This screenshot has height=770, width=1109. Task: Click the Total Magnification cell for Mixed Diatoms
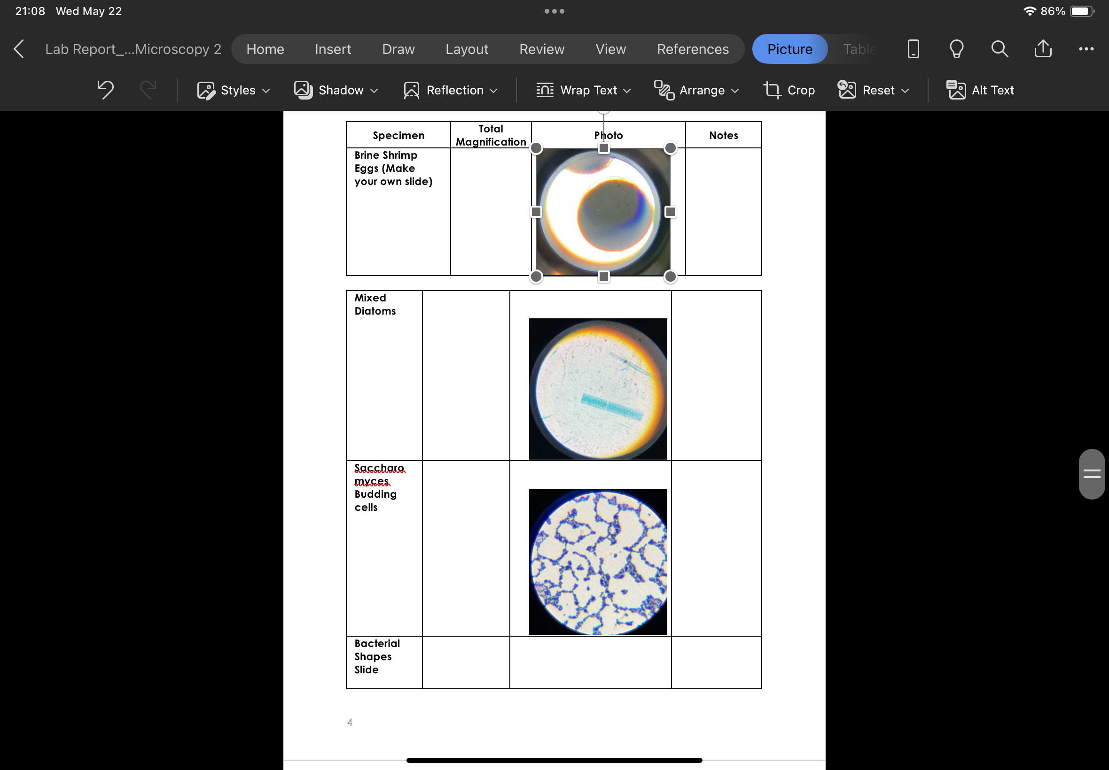[466, 376]
